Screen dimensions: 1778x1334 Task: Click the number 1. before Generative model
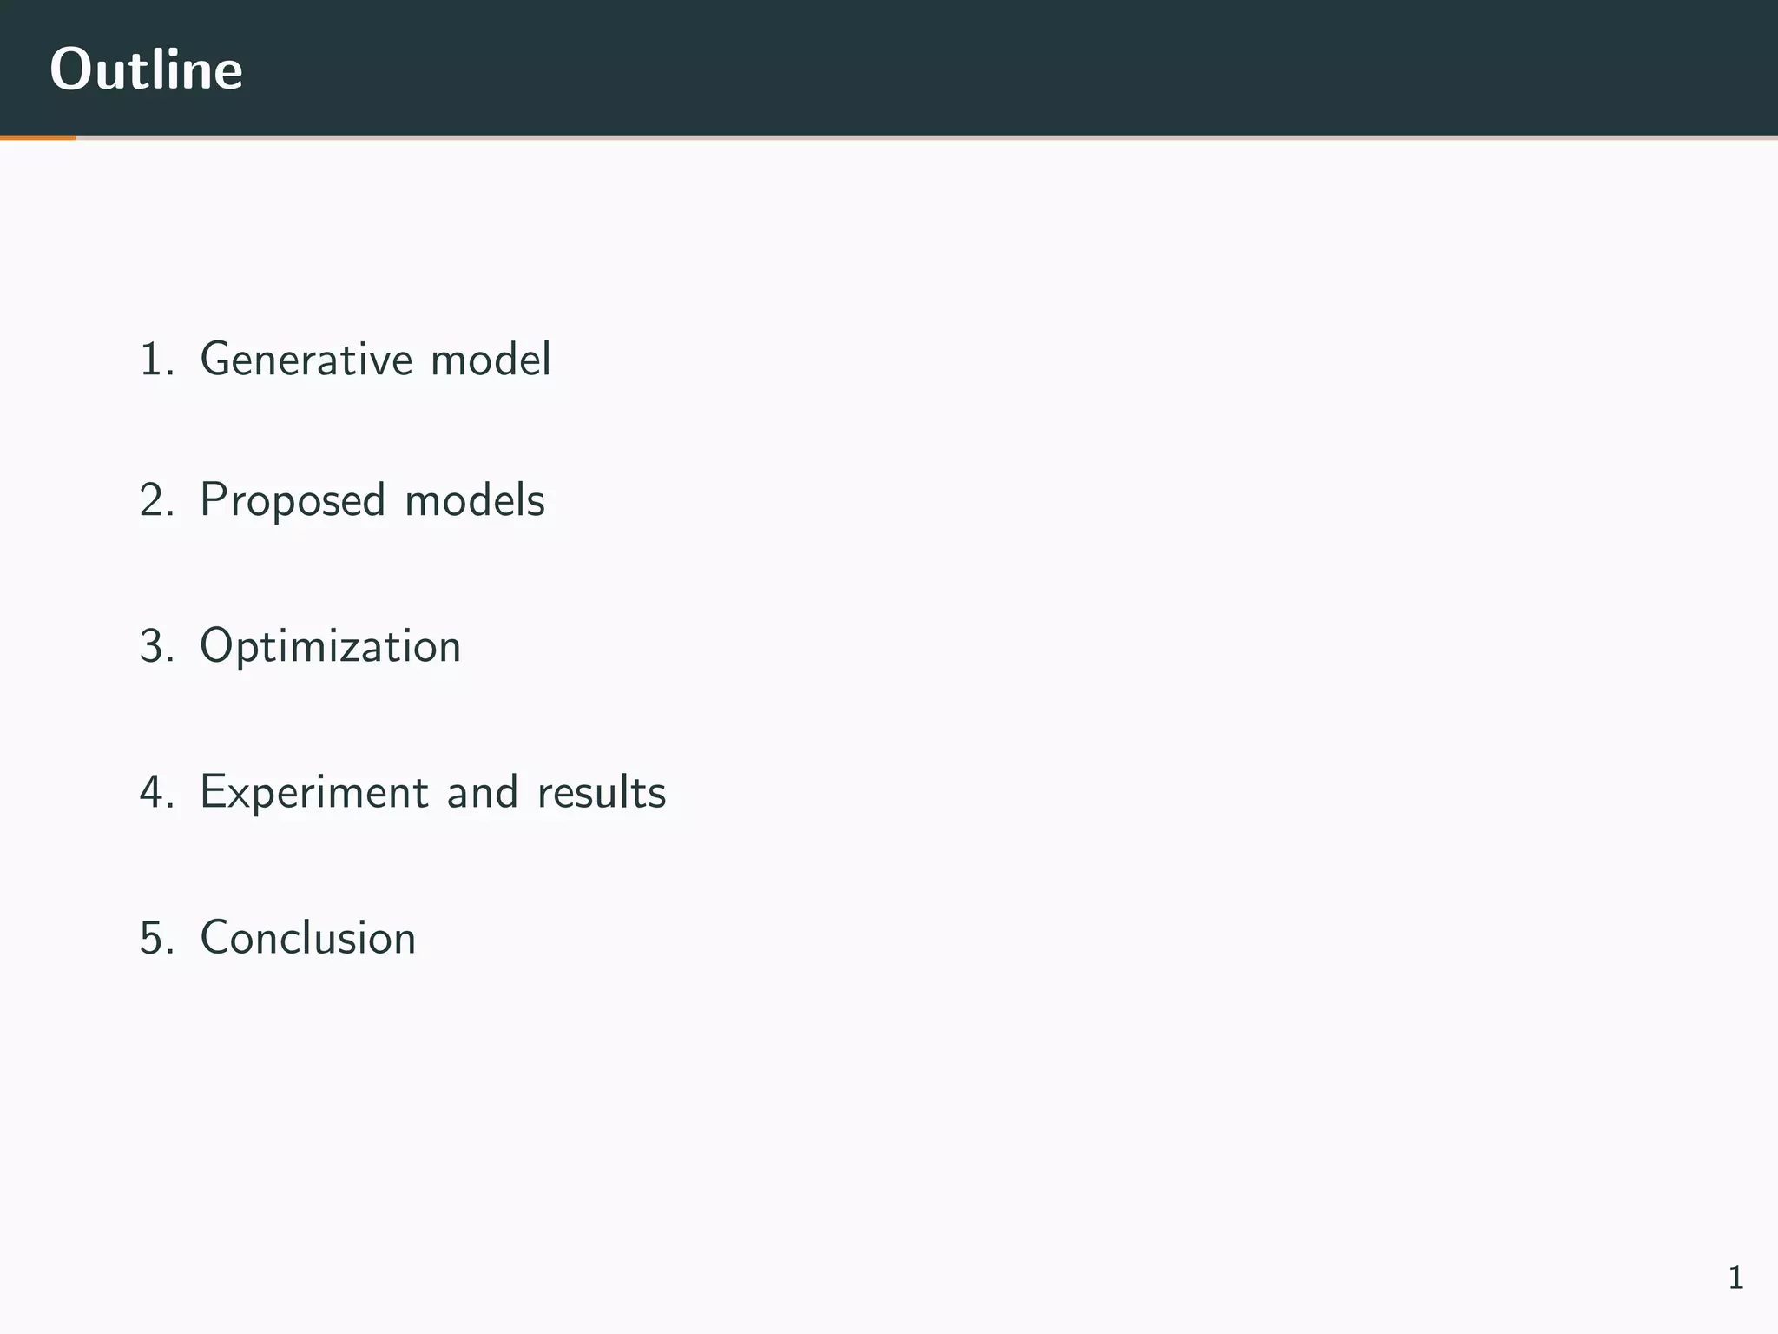click(156, 360)
